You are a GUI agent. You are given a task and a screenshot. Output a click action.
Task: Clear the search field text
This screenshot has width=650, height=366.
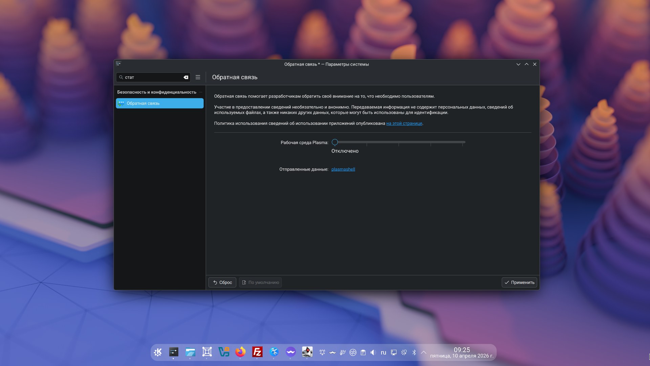(x=186, y=77)
